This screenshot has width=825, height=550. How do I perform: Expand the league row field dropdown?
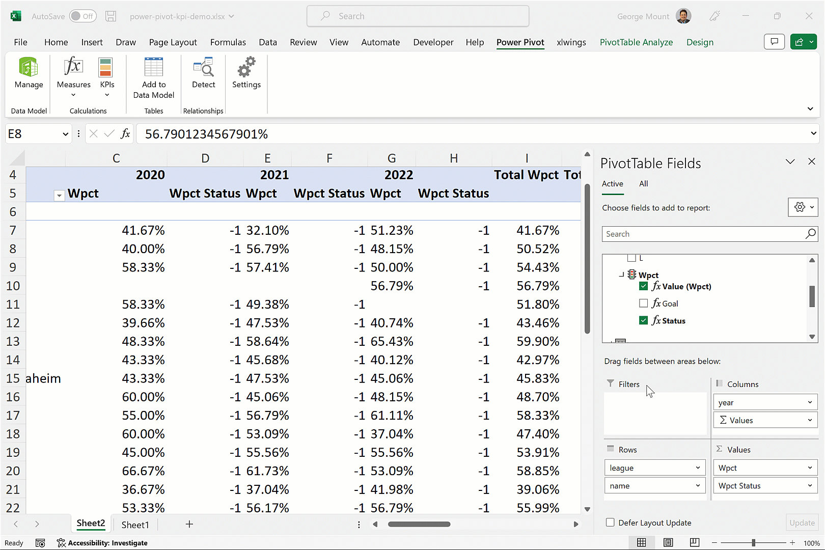[x=698, y=468]
